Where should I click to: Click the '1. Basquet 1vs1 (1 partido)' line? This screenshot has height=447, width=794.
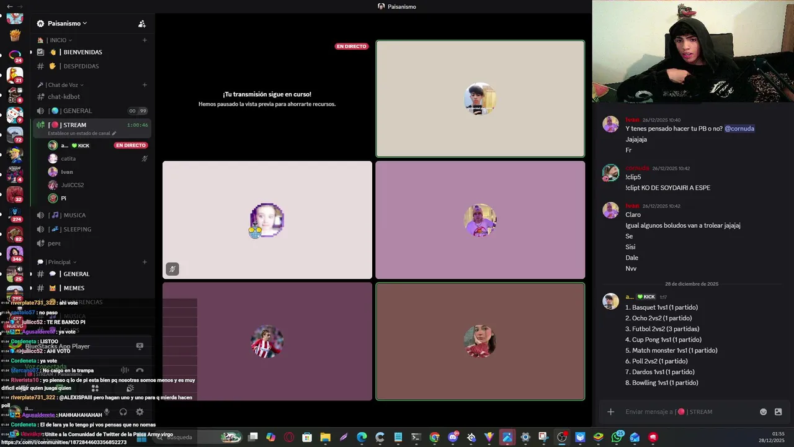pyautogui.click(x=661, y=307)
